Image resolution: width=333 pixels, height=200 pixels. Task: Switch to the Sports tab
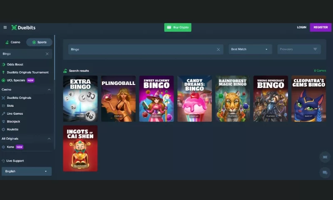click(x=39, y=42)
